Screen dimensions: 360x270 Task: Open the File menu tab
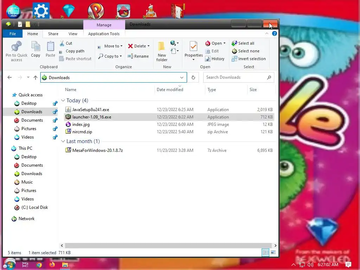click(13, 34)
